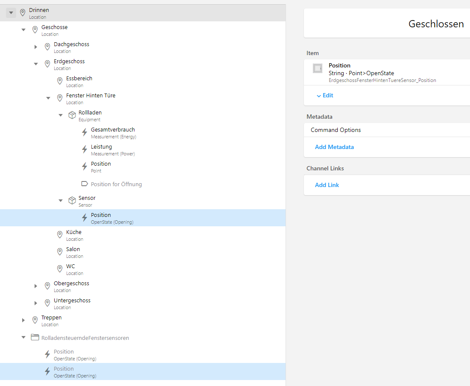The height and width of the screenshot is (386, 470).
Task: Click the Position item thumbnail icon
Action: pos(318,68)
